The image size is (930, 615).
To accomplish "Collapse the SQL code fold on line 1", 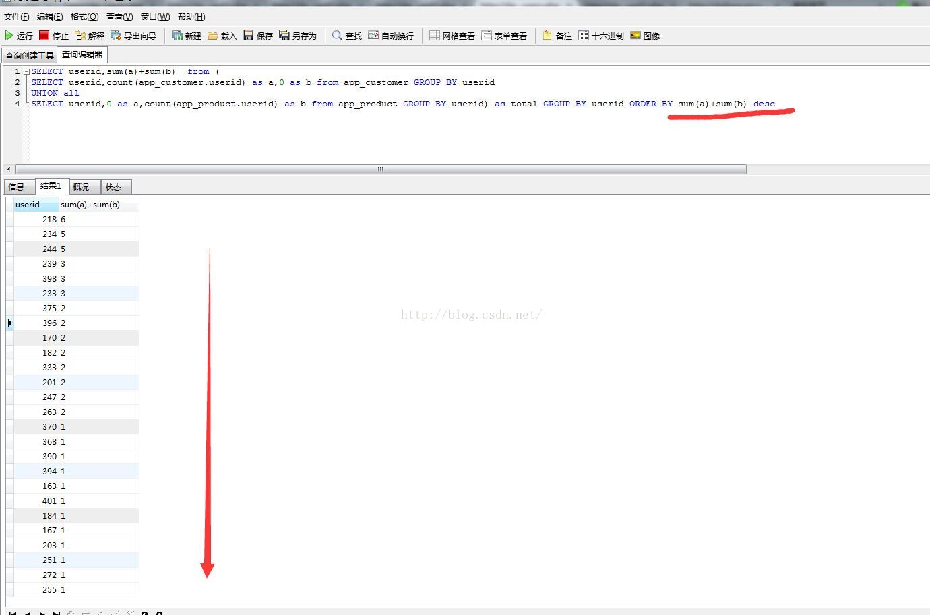I will click(26, 71).
